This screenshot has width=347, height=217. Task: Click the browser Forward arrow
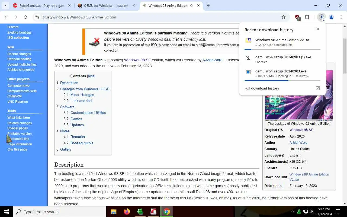click(x=16, y=17)
